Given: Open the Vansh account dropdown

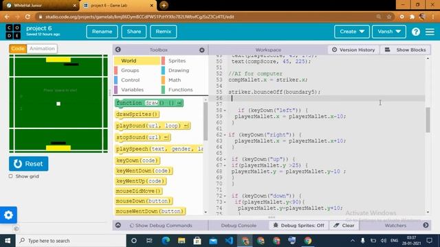Looking at the screenshot, I should point(389,32).
